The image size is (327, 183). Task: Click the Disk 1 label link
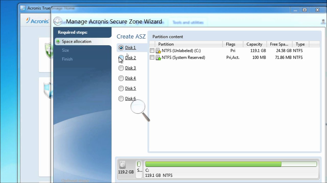click(x=131, y=48)
